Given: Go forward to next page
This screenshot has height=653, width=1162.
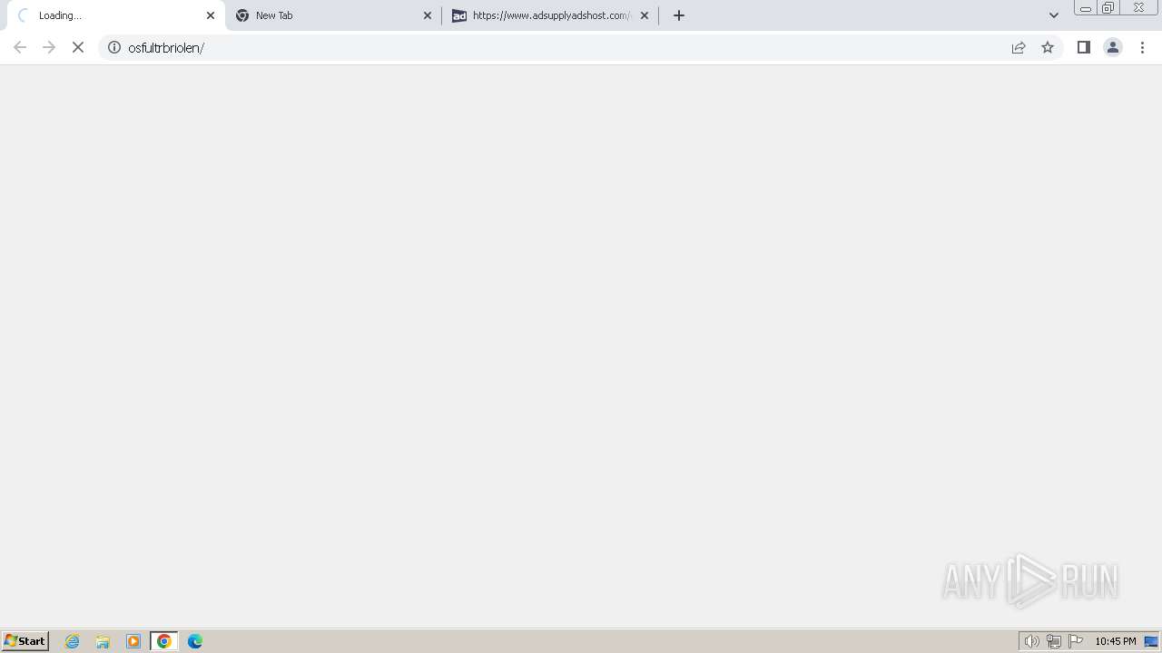Looking at the screenshot, I should coord(49,47).
